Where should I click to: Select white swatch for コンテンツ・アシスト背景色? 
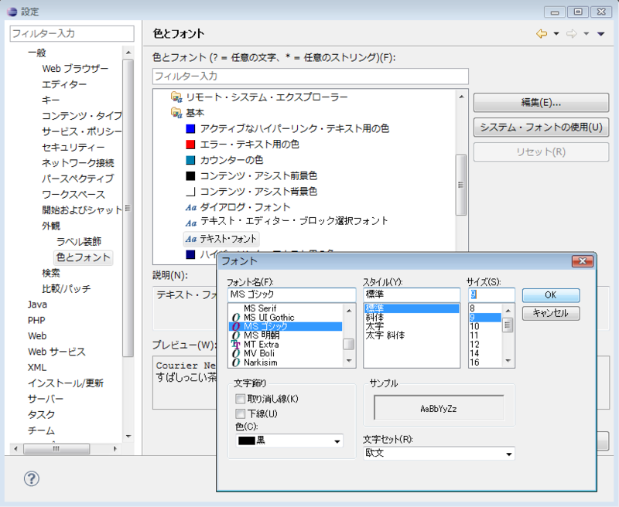190,192
